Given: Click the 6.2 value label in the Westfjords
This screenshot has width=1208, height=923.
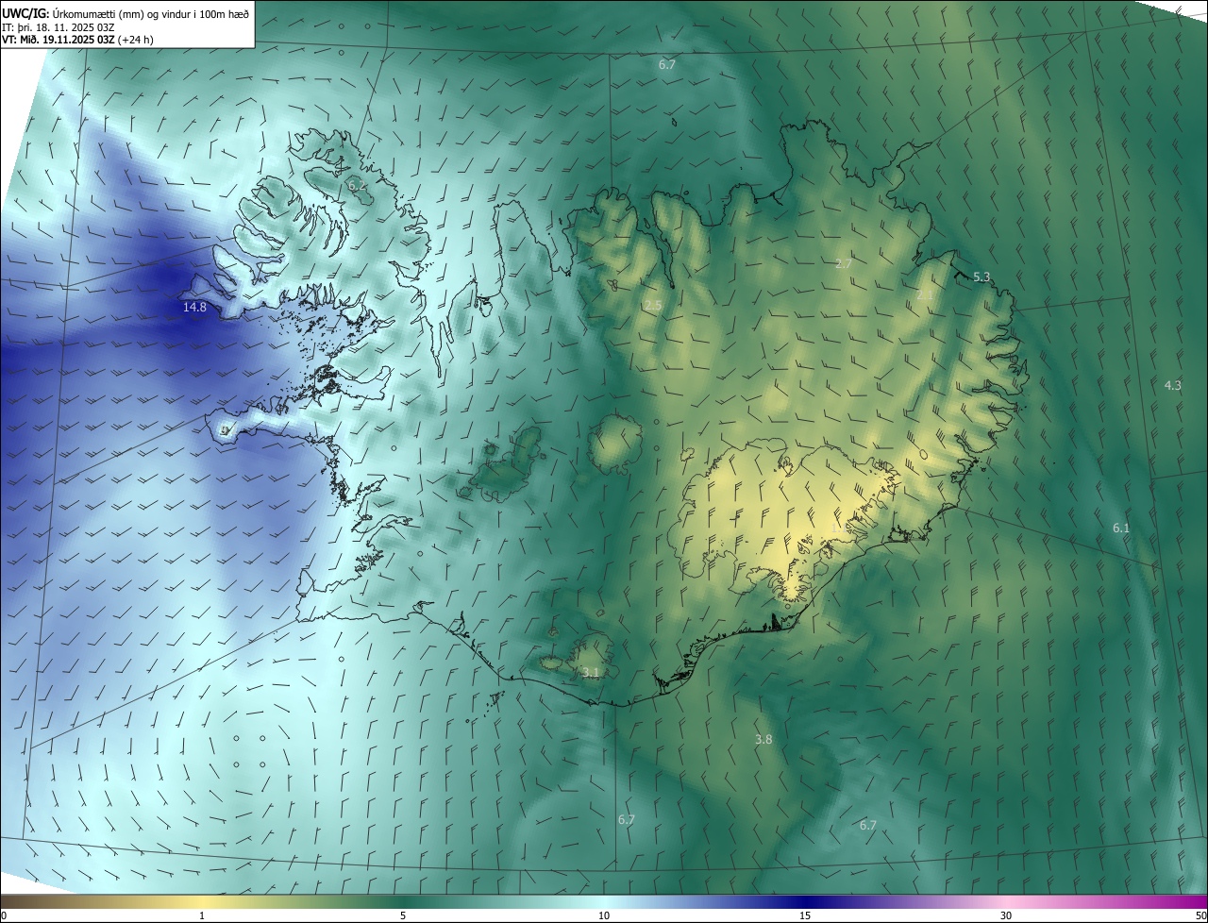Looking at the screenshot, I should tap(357, 186).
